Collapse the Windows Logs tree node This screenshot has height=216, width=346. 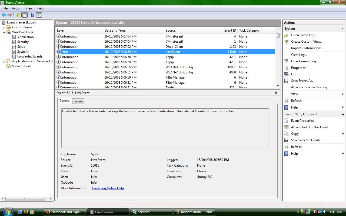click(x=4, y=32)
